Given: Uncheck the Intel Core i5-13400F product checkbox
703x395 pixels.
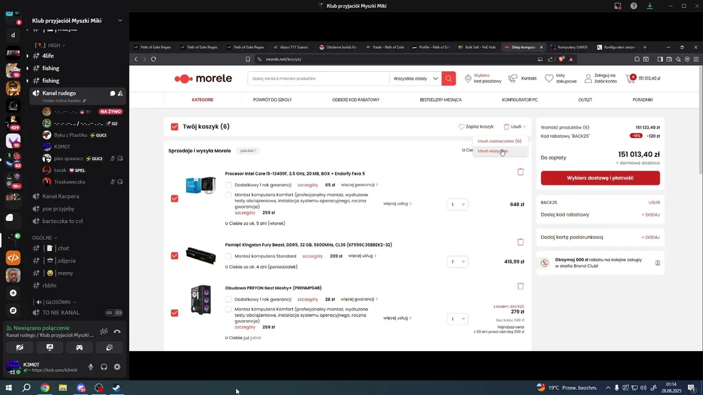Looking at the screenshot, I should point(175,199).
